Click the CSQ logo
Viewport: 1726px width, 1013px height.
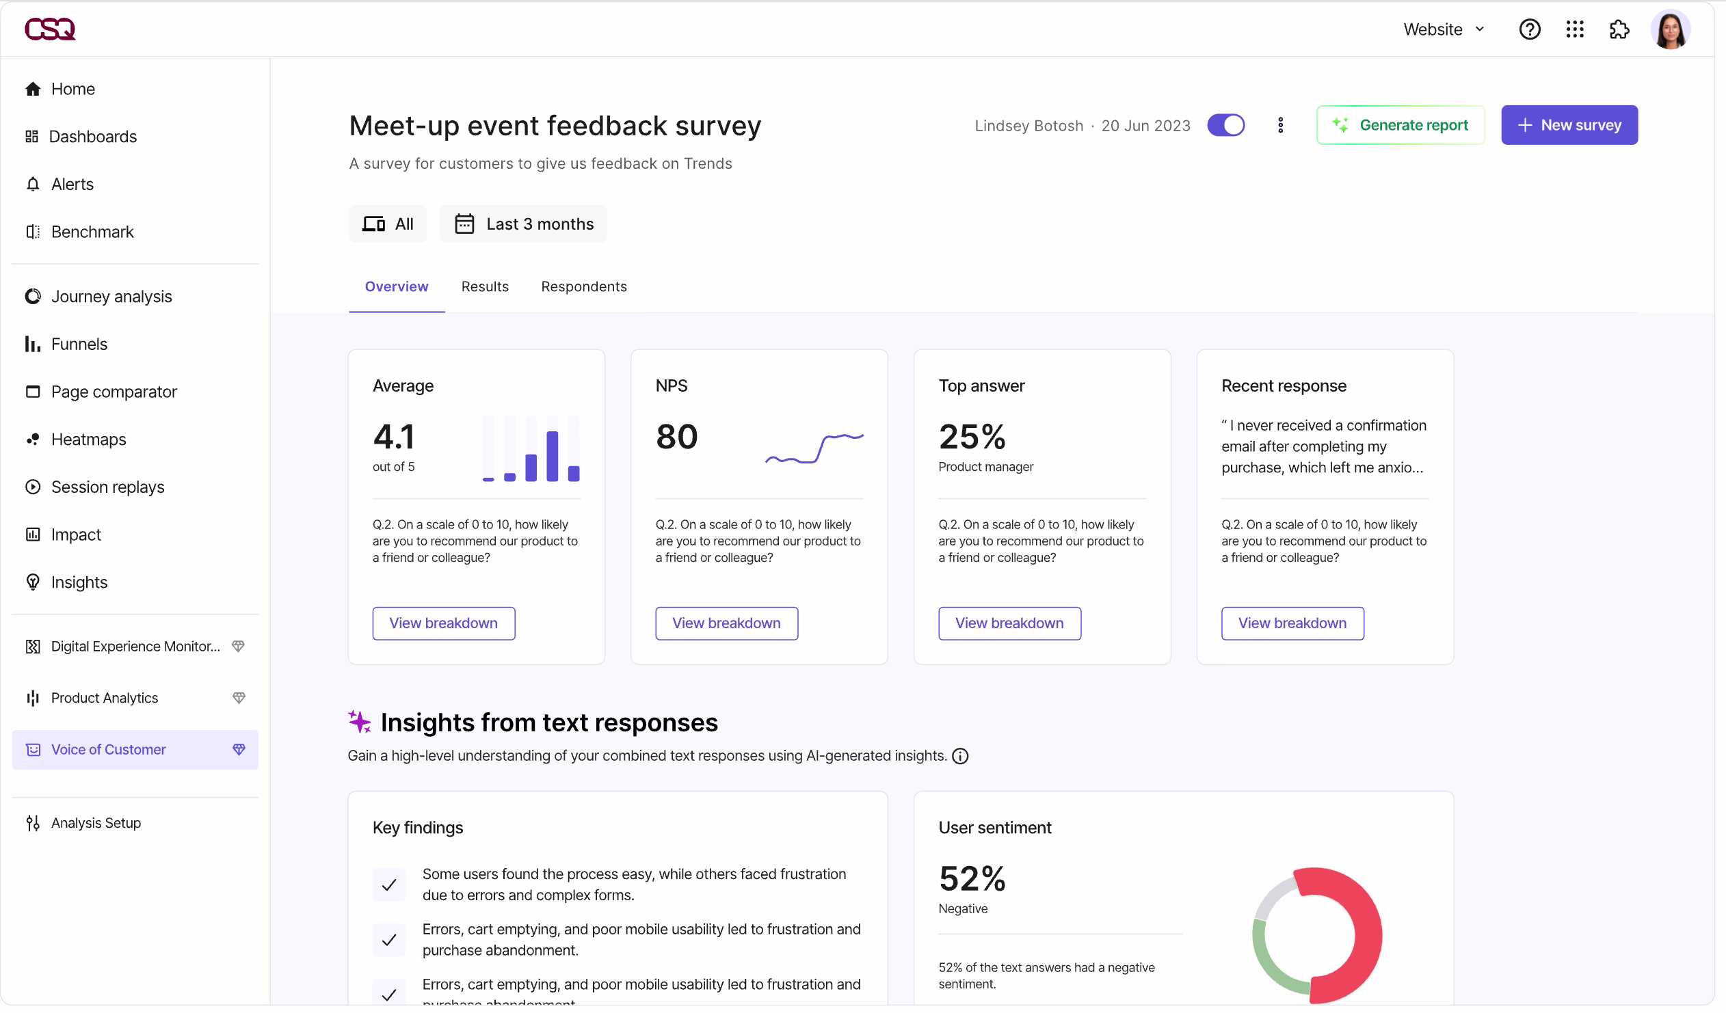50,29
